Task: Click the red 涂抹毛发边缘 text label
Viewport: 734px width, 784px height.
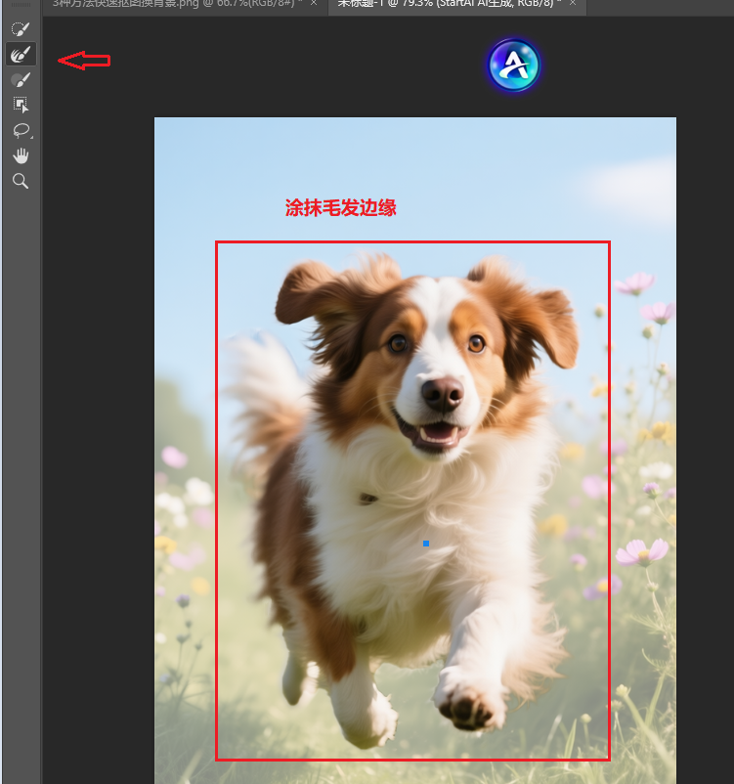Action: pyautogui.click(x=340, y=208)
